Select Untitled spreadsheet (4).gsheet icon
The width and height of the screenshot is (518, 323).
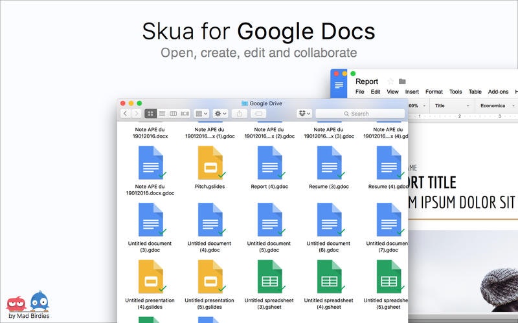[x=329, y=277]
